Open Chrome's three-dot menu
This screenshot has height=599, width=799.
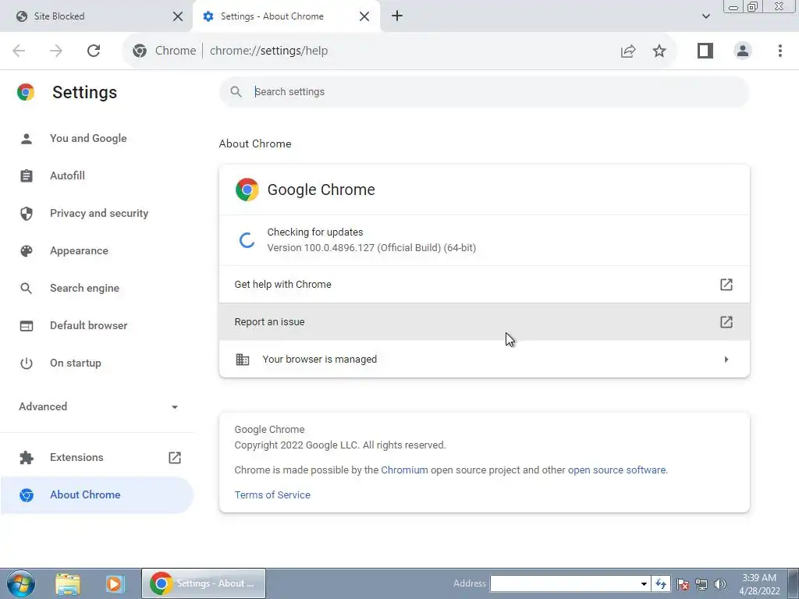point(779,51)
